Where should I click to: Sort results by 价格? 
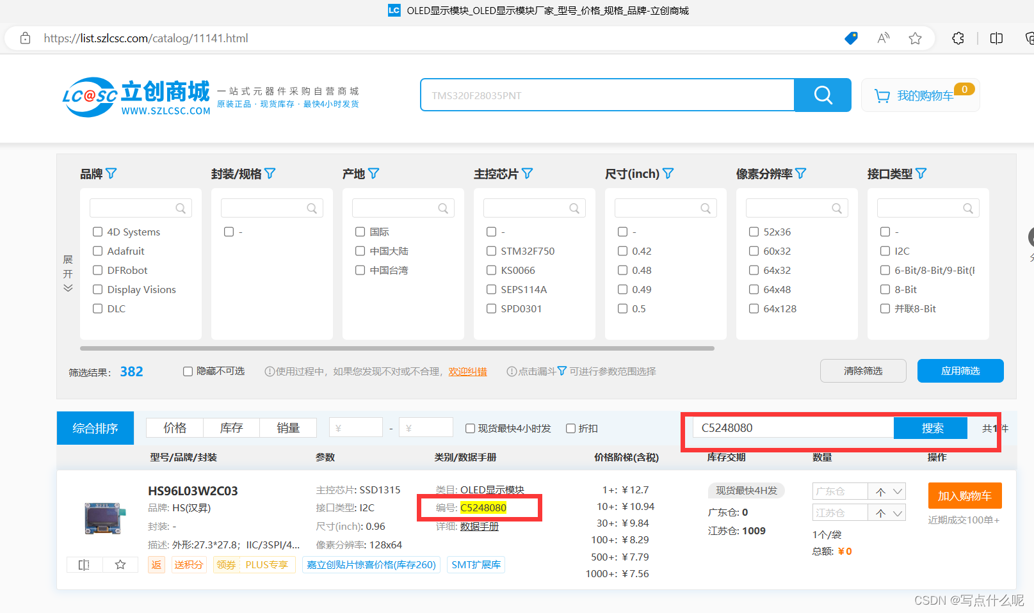tap(175, 428)
